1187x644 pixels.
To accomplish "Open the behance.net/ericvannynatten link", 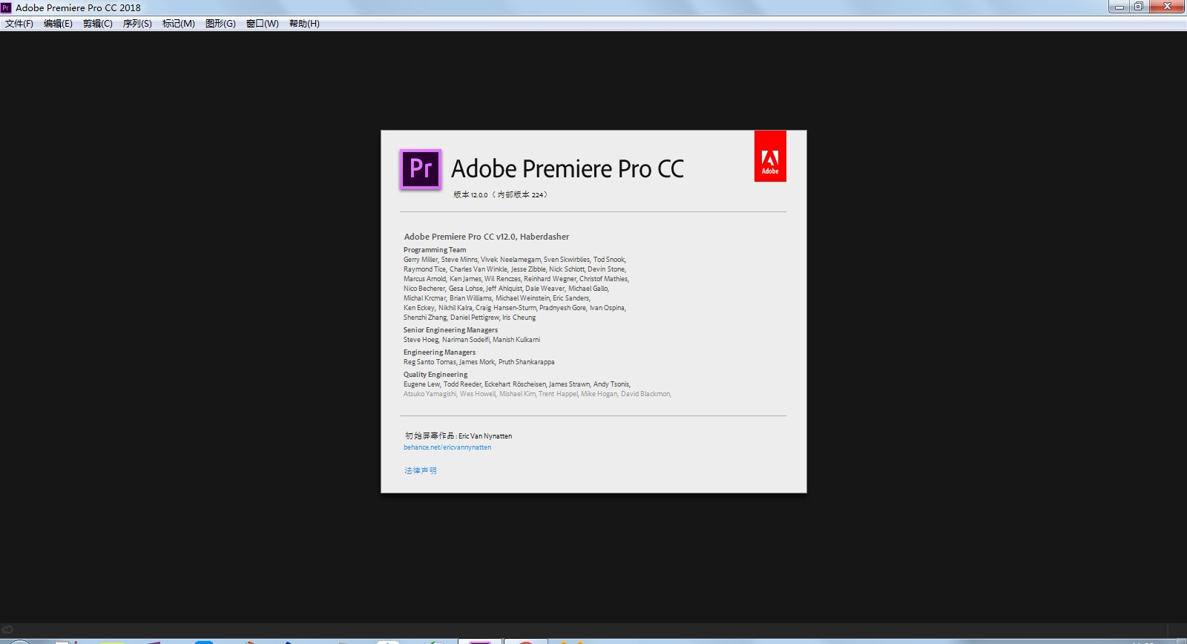I will coord(447,447).
